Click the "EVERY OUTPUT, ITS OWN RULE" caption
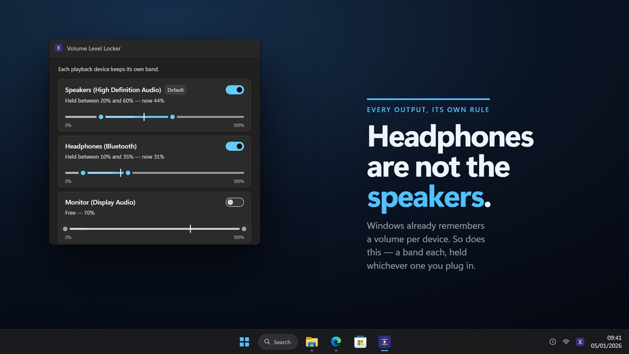Screen dimensions: 629x354 tap(428, 110)
